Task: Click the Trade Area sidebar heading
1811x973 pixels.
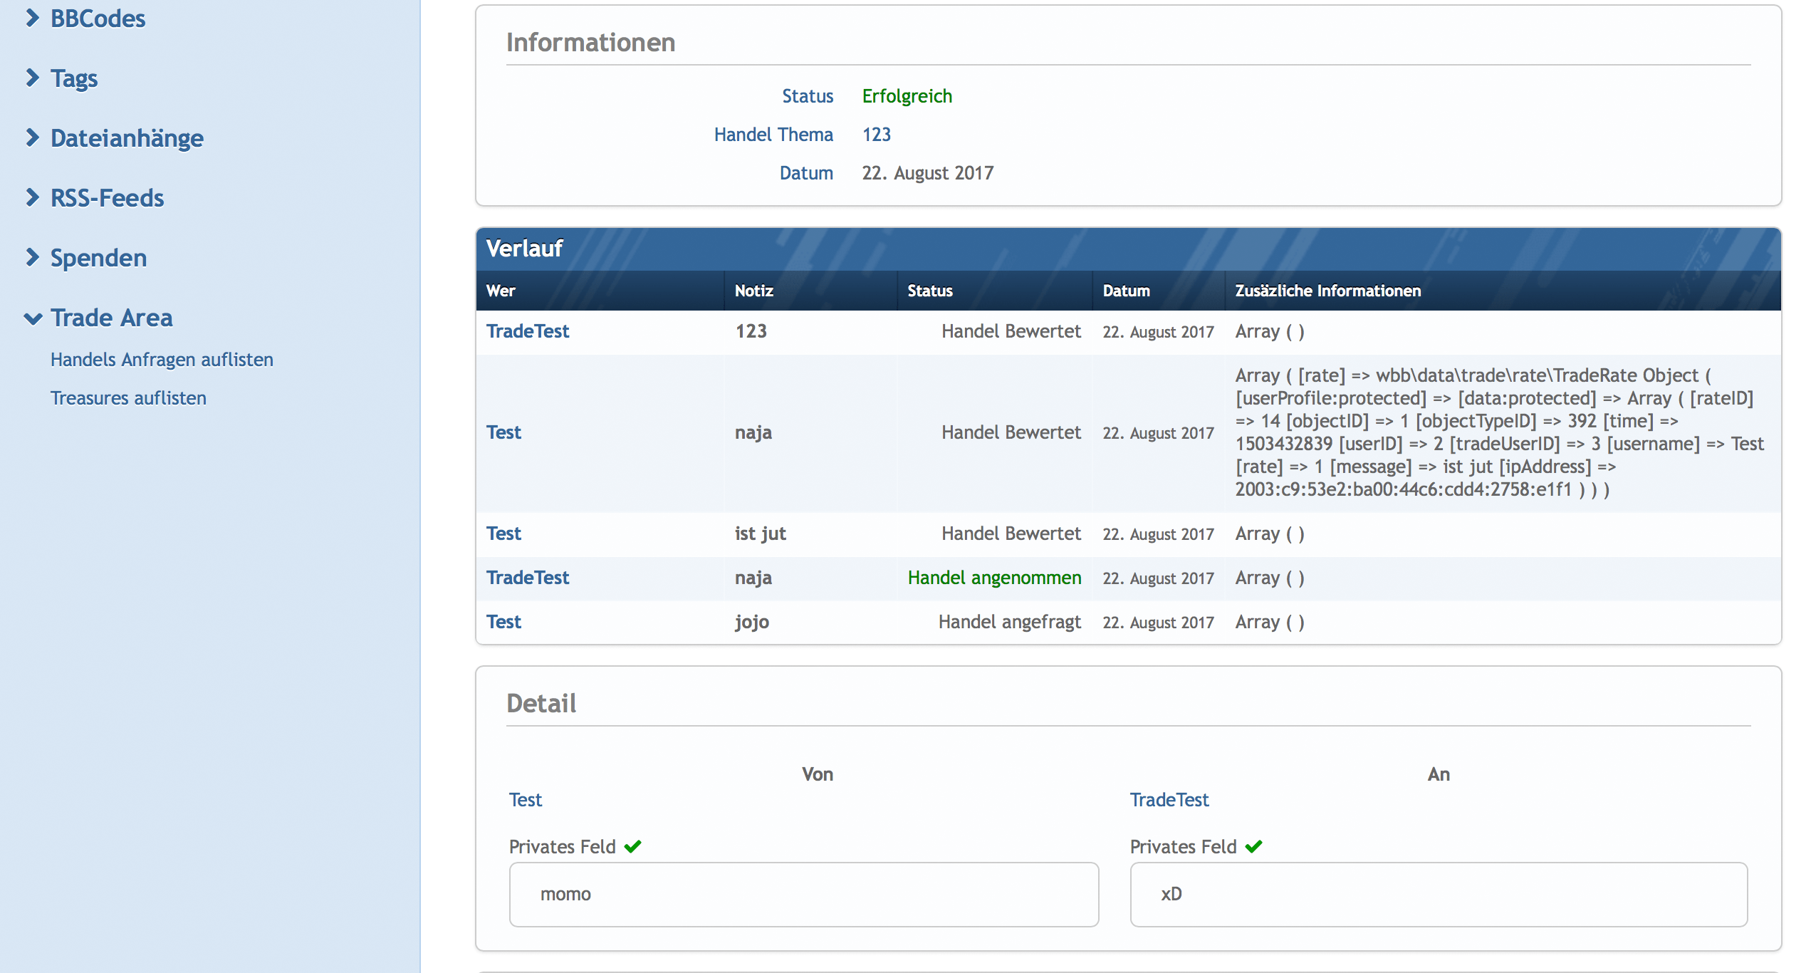Action: point(111,318)
